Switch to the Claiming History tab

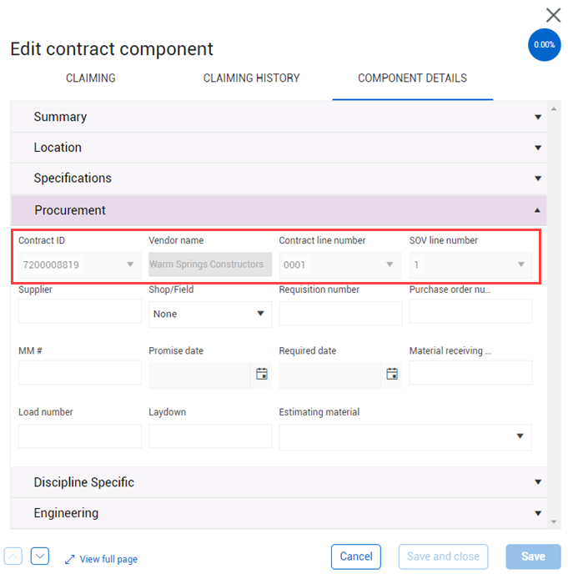[251, 78]
